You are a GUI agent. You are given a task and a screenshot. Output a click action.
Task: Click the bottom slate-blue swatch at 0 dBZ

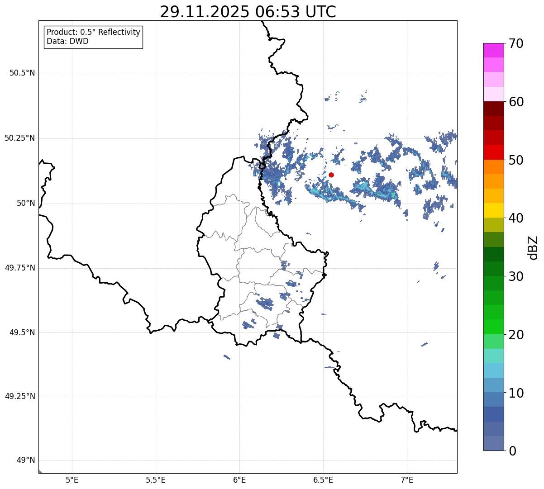click(x=493, y=443)
